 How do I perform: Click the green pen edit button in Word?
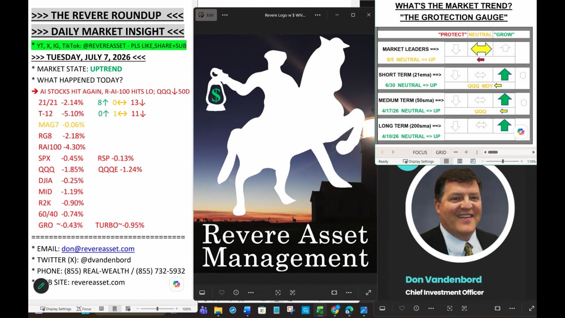41,286
